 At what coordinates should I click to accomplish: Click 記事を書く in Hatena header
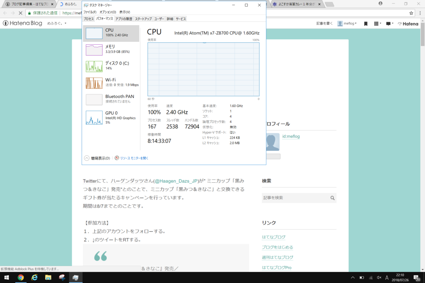pos(324,24)
